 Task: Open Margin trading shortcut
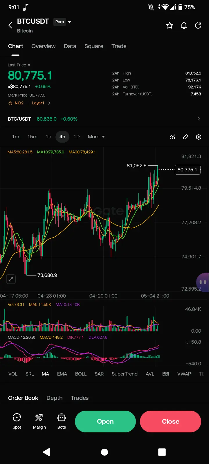(39, 421)
